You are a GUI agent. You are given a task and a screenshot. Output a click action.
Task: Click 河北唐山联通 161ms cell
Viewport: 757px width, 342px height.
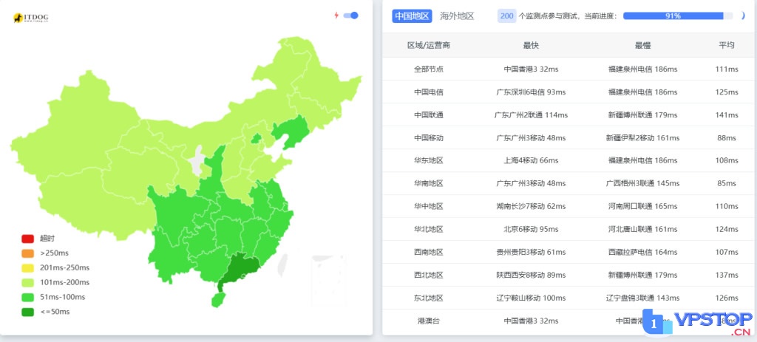click(x=643, y=229)
